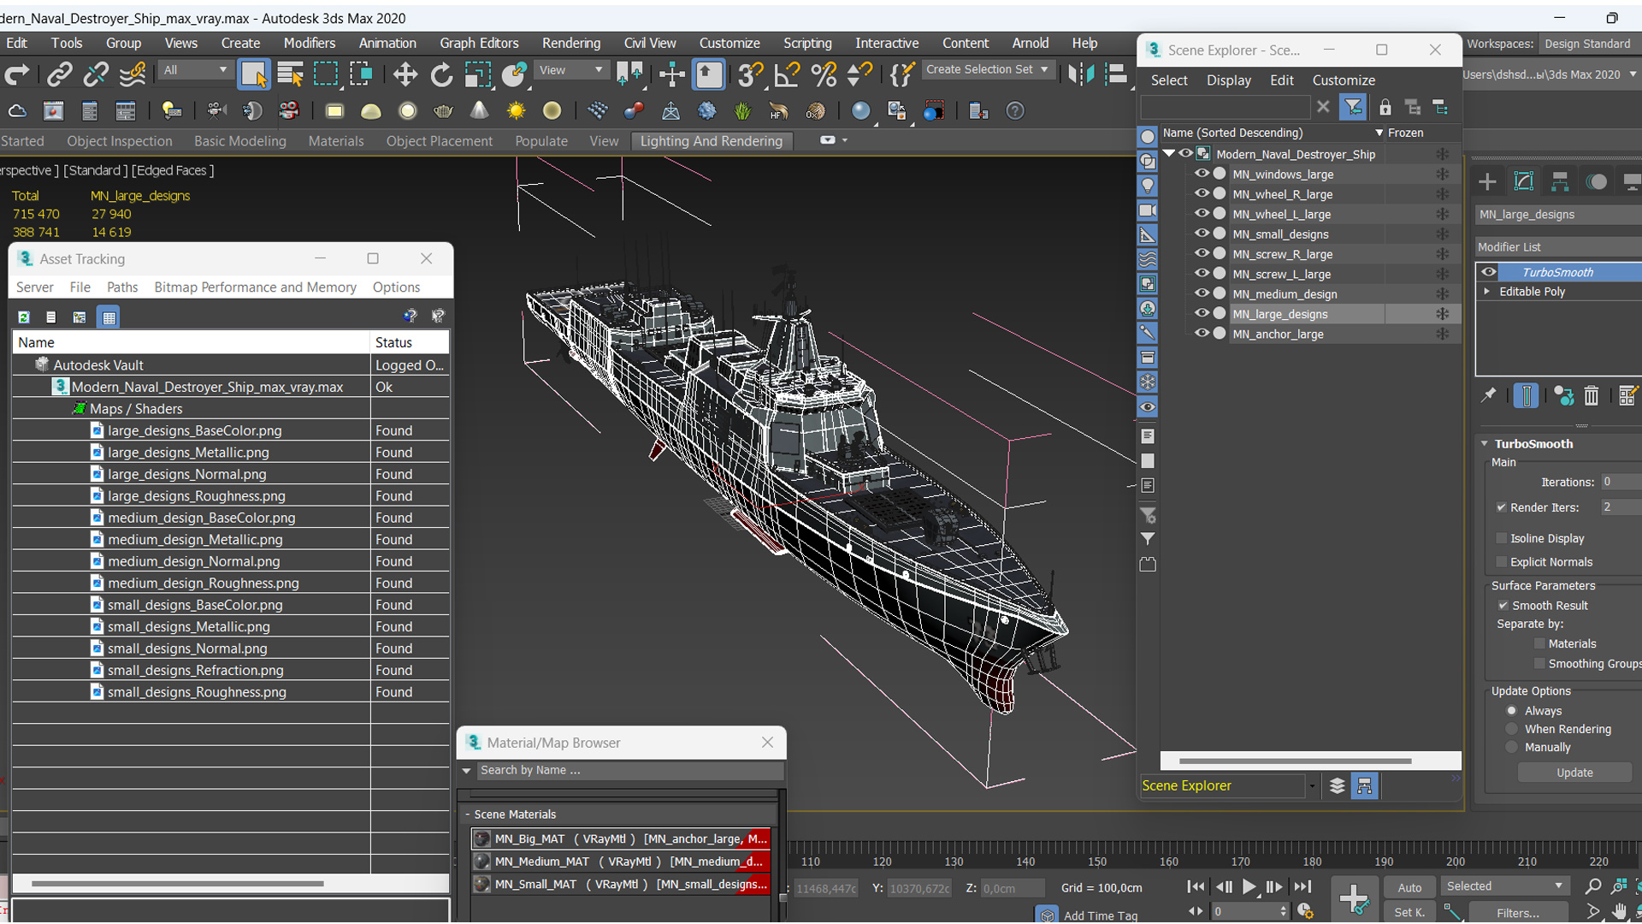Create a Teapot from ribbon
This screenshot has height=924, width=1642.
[443, 111]
